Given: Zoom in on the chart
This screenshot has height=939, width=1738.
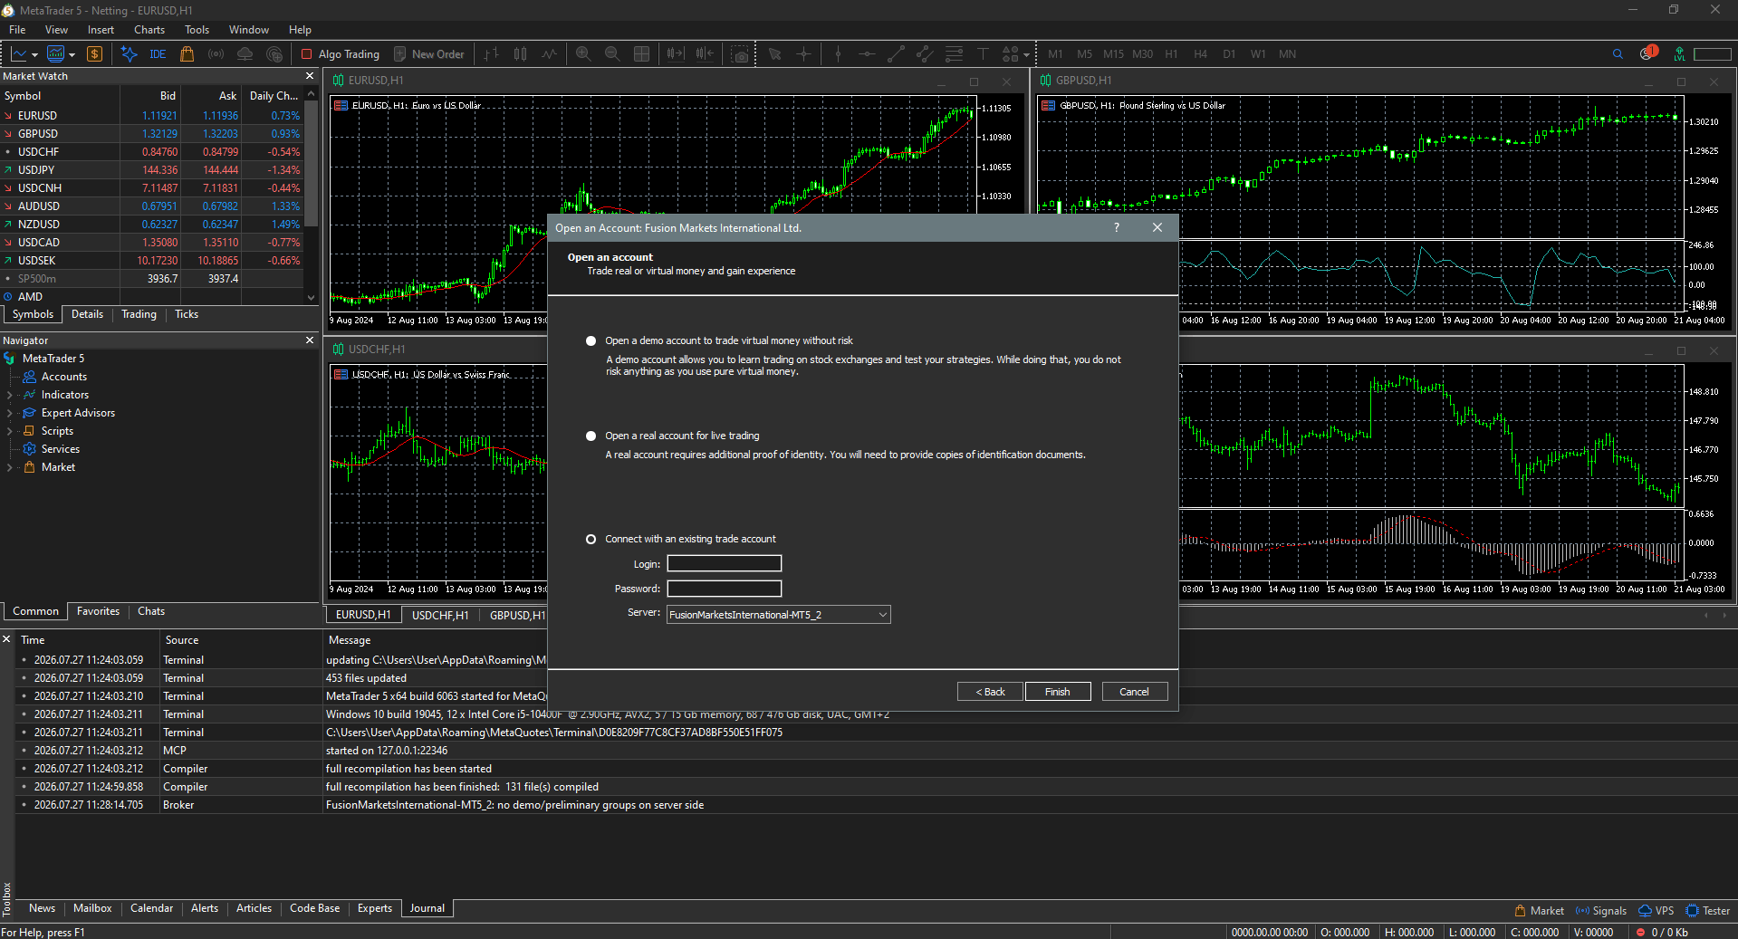Looking at the screenshot, I should pyautogui.click(x=583, y=54).
